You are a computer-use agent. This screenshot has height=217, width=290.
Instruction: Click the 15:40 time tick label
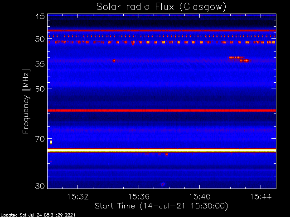[x=199, y=197]
